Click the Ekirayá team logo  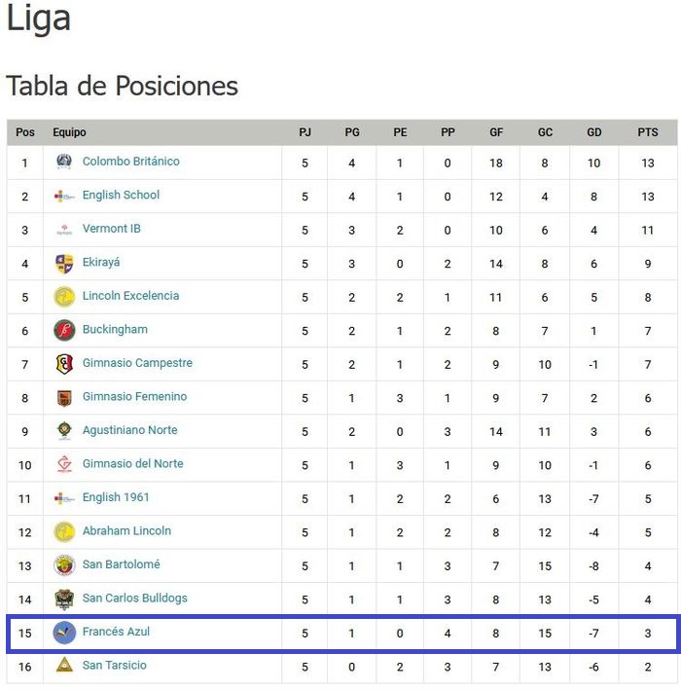click(64, 263)
